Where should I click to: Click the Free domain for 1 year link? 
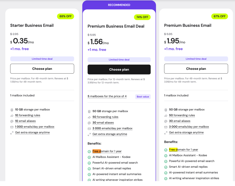[x=107, y=151]
